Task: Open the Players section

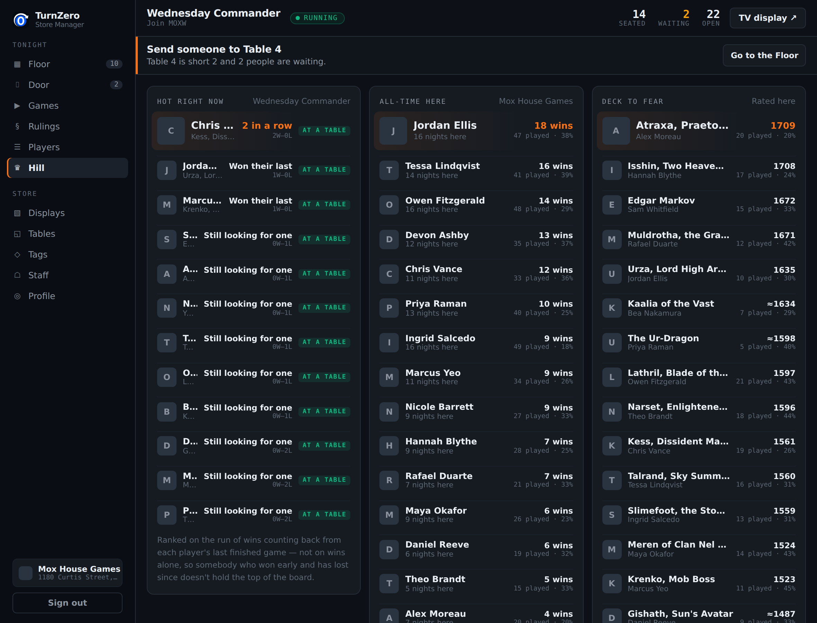Action: click(x=68, y=147)
